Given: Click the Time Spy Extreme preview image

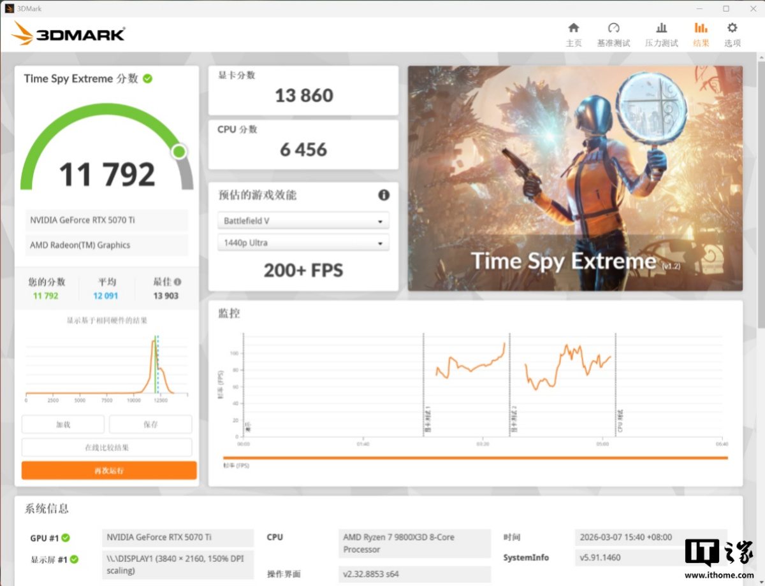Looking at the screenshot, I should point(575,178).
